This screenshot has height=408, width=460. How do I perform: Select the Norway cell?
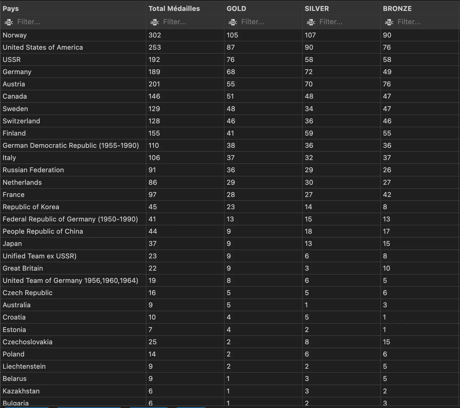pyautogui.click(x=73, y=35)
